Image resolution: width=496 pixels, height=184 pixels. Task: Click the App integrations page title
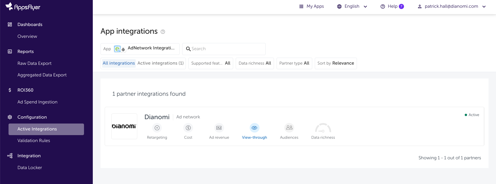point(129,31)
